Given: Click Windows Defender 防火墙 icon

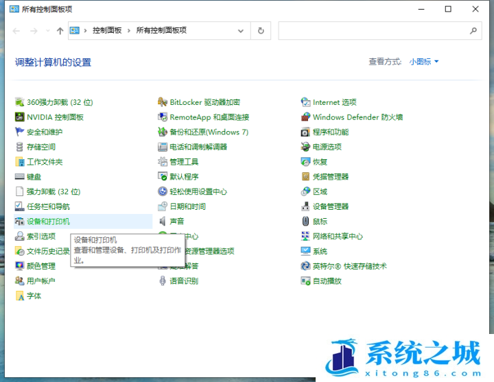Looking at the screenshot, I should [x=305, y=117].
